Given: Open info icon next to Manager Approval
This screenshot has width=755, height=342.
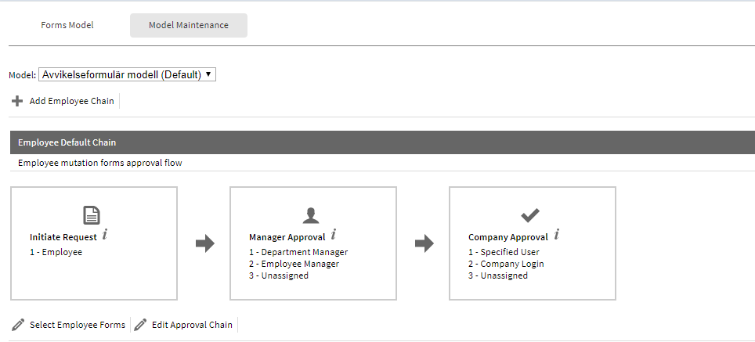Looking at the screenshot, I should tap(333, 236).
